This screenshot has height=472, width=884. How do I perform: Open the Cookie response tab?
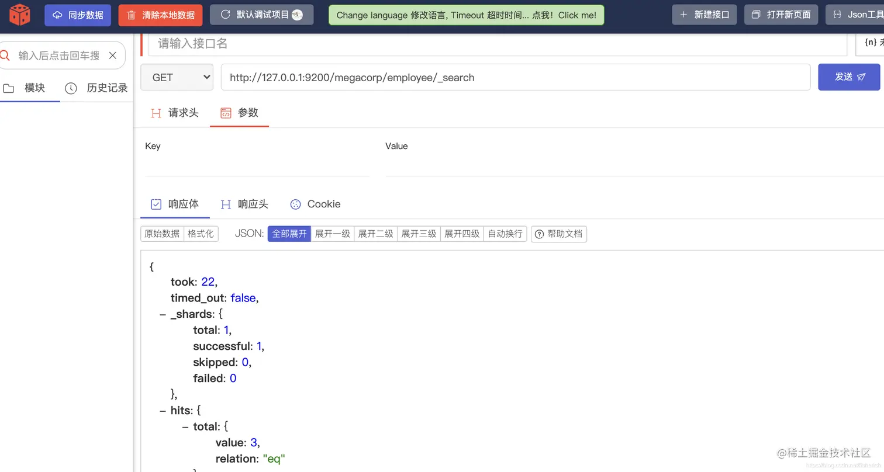coord(315,204)
